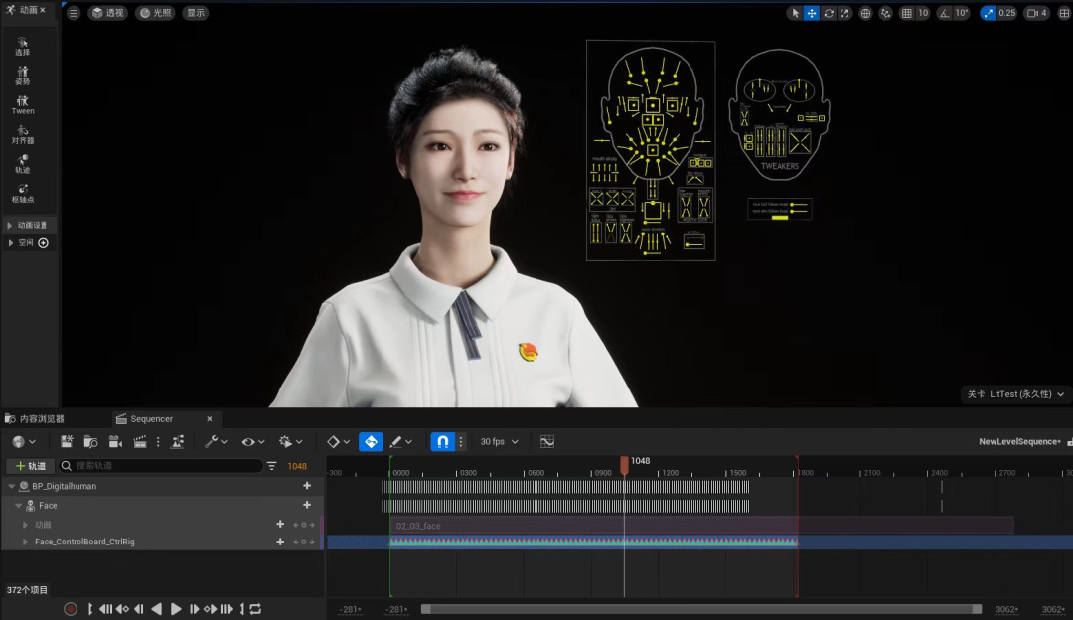Image resolution: width=1073 pixels, height=620 pixels.
Task: Open Sequencer curve editor icon
Action: 546,441
